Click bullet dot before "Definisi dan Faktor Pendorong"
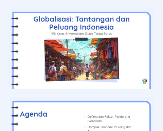The image size is (163, 131). [x=85, y=117]
